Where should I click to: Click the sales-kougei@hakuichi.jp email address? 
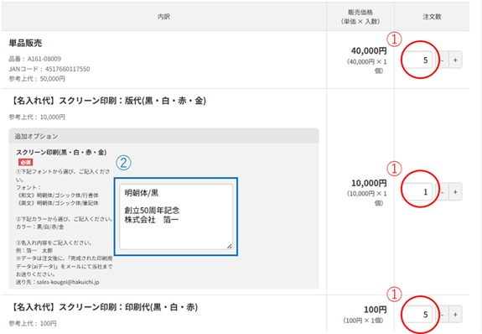coord(68,282)
